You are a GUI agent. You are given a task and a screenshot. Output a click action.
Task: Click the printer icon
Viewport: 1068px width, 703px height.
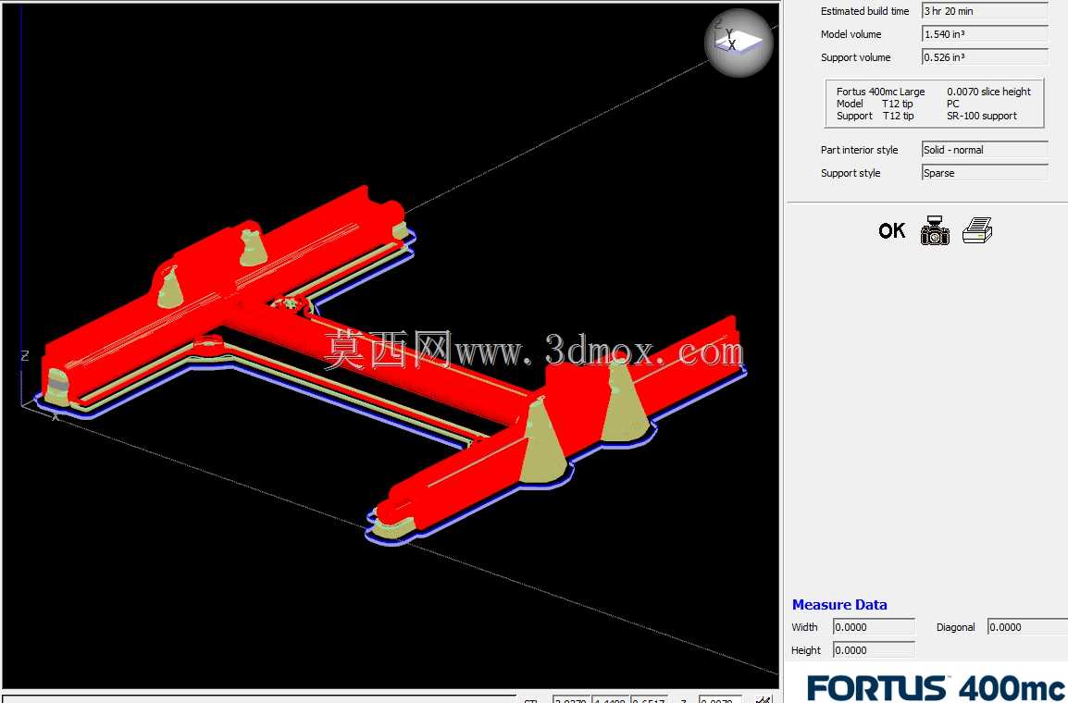click(x=977, y=230)
